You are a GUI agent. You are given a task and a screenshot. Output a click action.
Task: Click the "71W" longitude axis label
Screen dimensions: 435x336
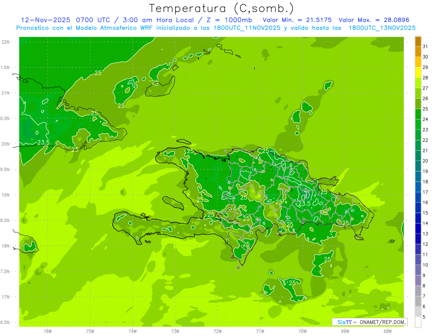pos(260,331)
